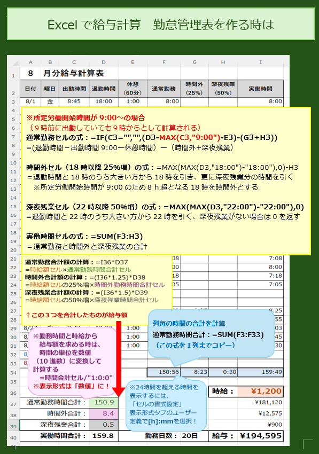The image size is (319, 454).
Task: Click the clock-out cell 18:00
Action: [104, 101]
